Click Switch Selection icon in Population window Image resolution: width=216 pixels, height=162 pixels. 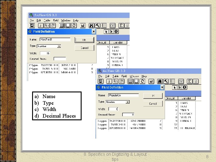(142, 81)
